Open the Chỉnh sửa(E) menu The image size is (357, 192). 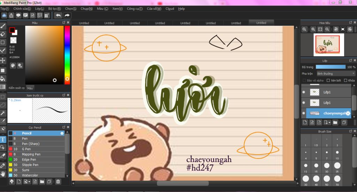click(22, 9)
